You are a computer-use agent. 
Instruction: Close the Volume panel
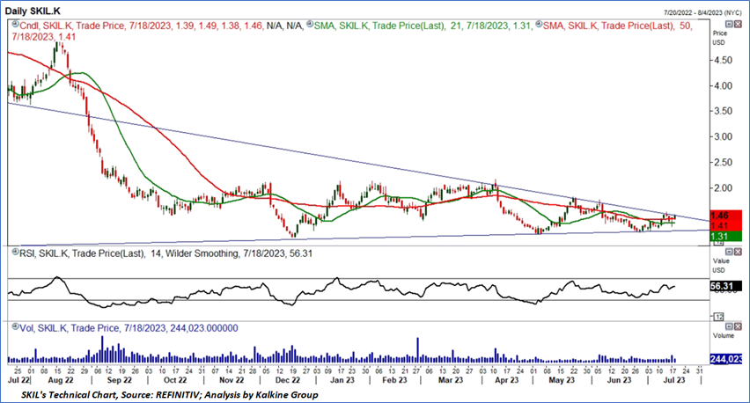point(738,326)
